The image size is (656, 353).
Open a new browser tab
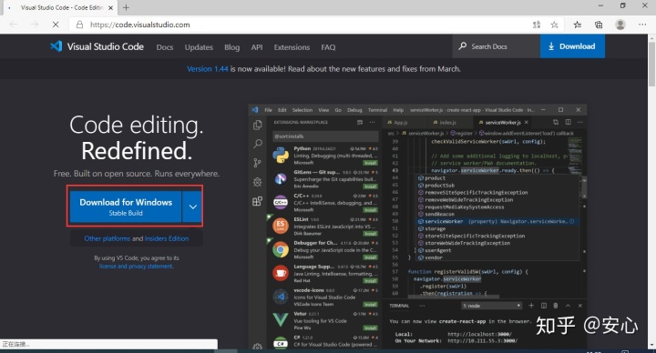[126, 7]
